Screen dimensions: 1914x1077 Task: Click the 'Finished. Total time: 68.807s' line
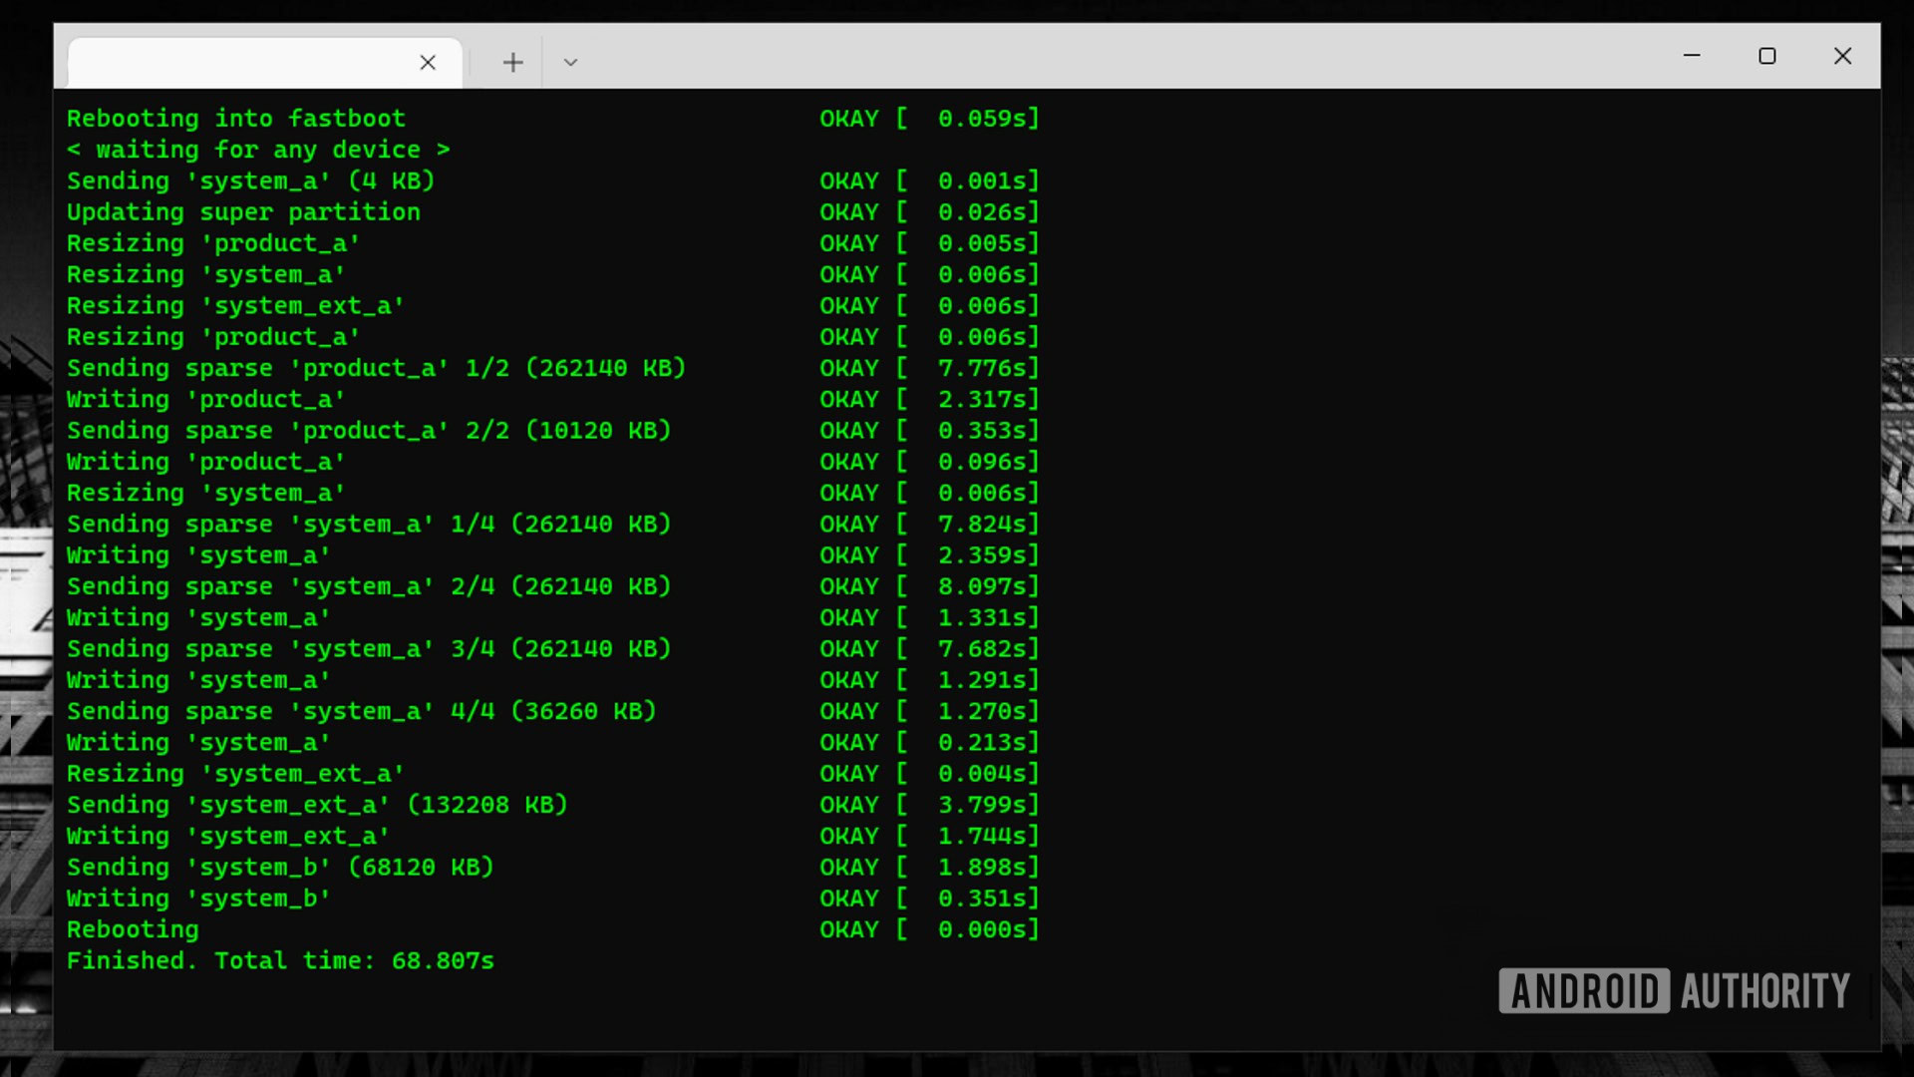point(280,960)
